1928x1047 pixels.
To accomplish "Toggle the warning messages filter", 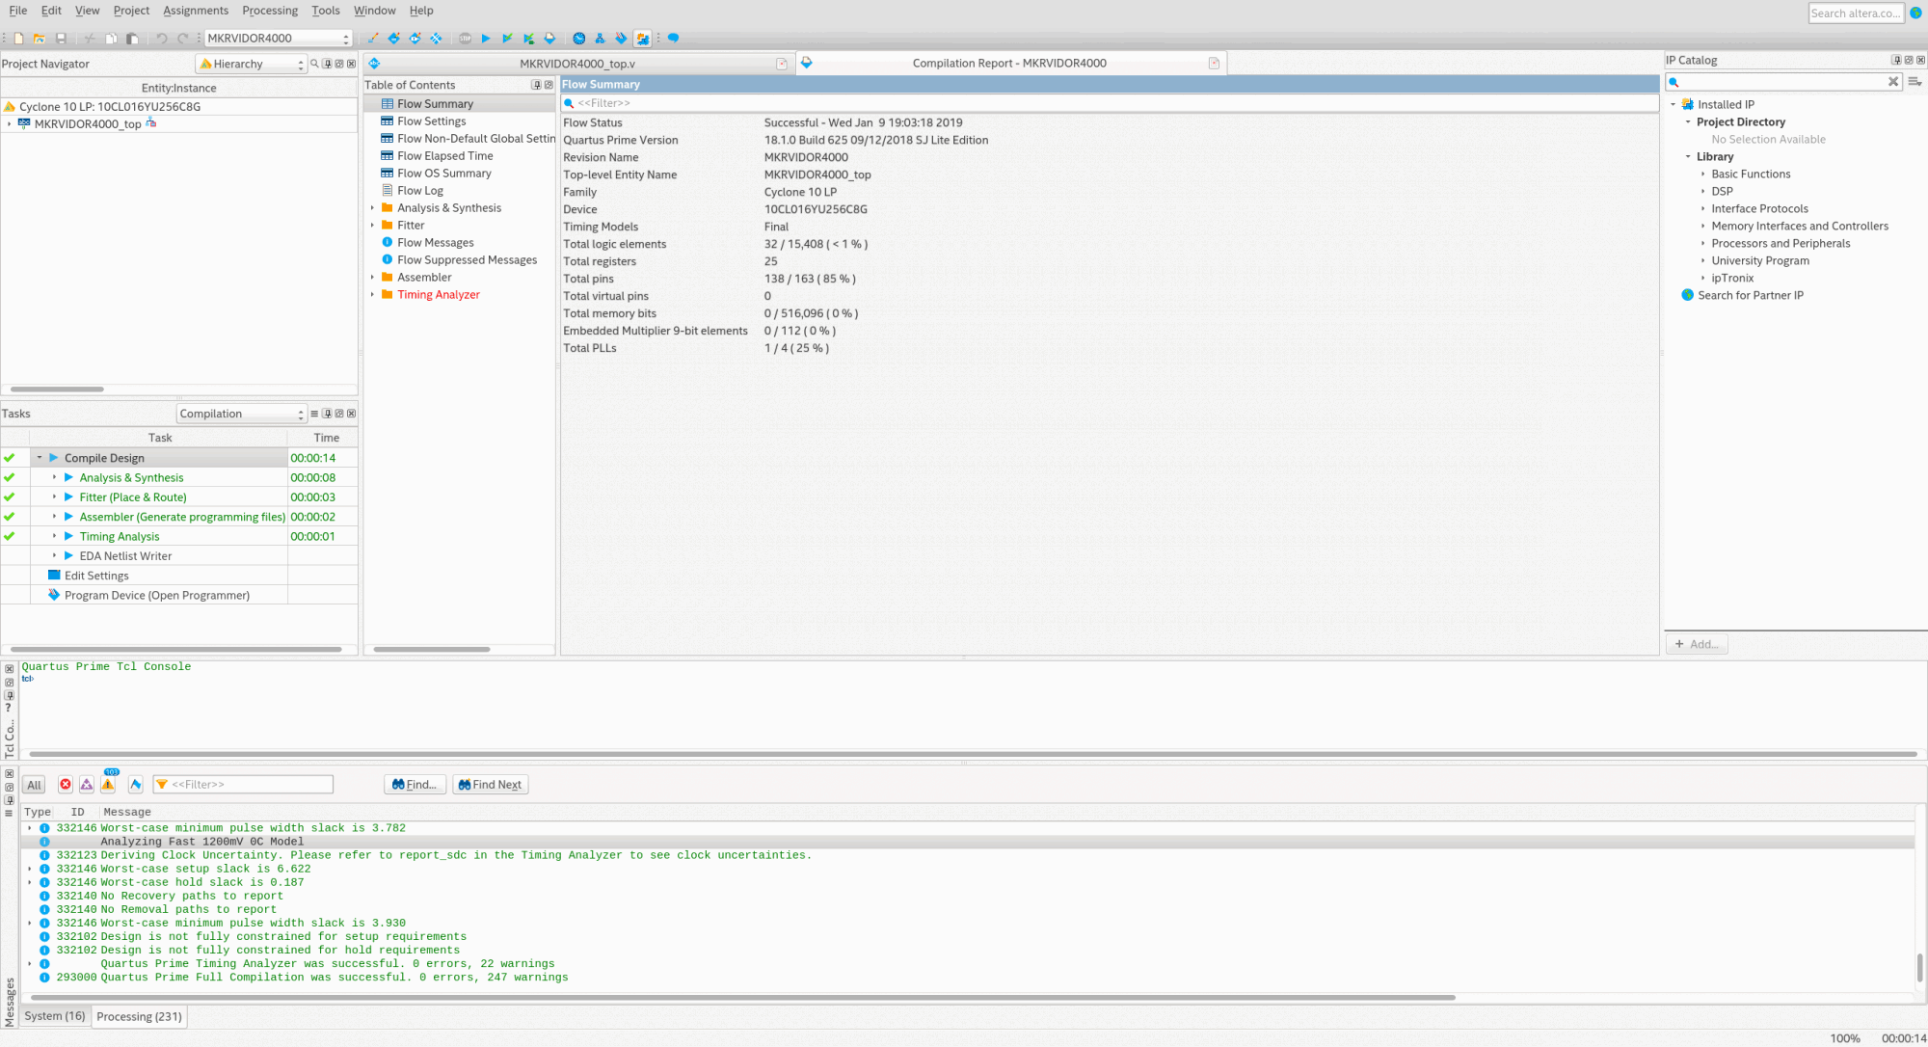I will pos(108,785).
